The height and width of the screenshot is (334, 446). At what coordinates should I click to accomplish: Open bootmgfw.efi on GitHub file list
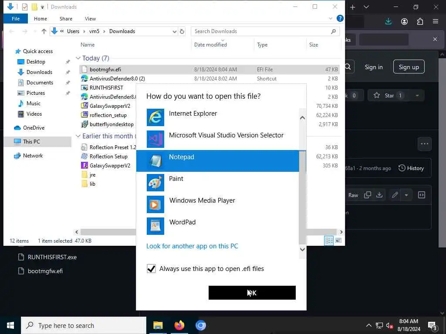coord(45,271)
